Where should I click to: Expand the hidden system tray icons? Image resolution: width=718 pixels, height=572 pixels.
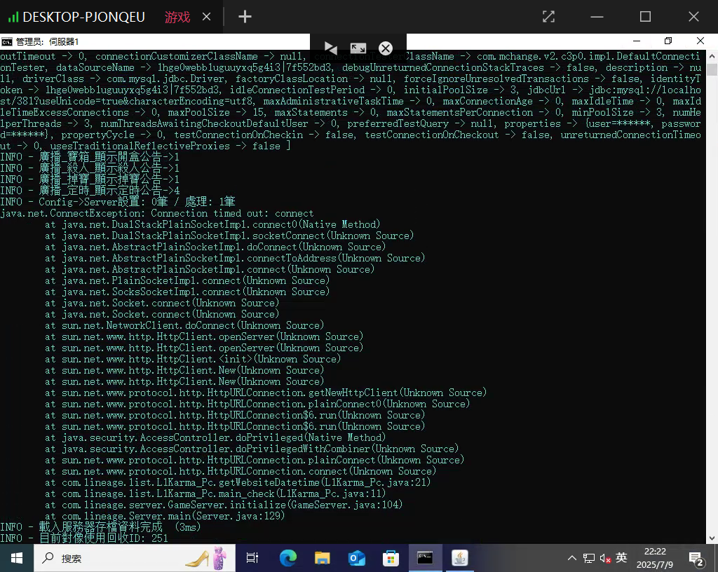coord(572,558)
